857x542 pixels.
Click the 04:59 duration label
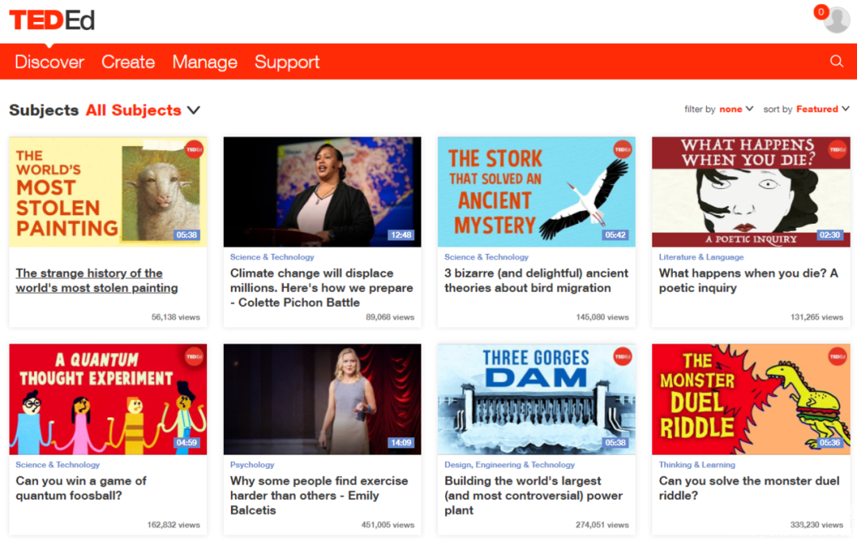click(186, 443)
